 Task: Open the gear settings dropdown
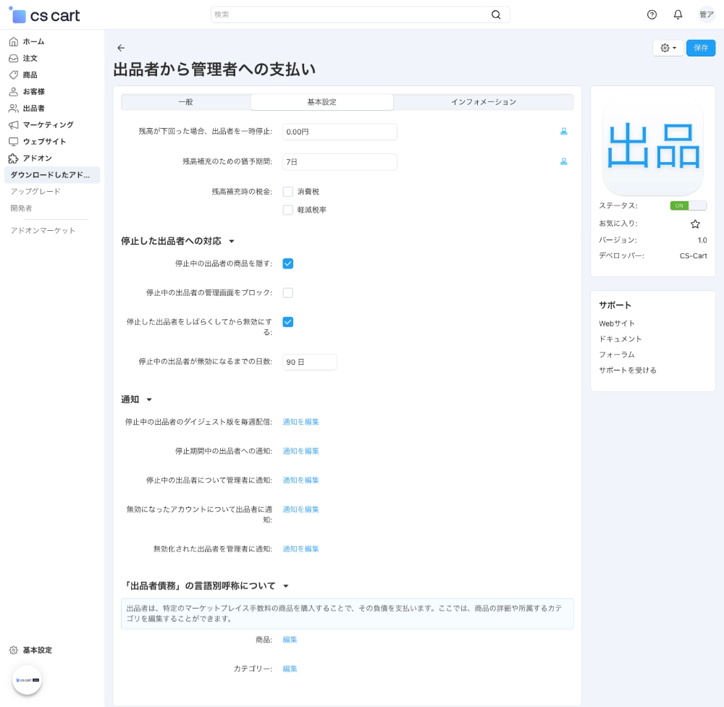click(x=668, y=48)
